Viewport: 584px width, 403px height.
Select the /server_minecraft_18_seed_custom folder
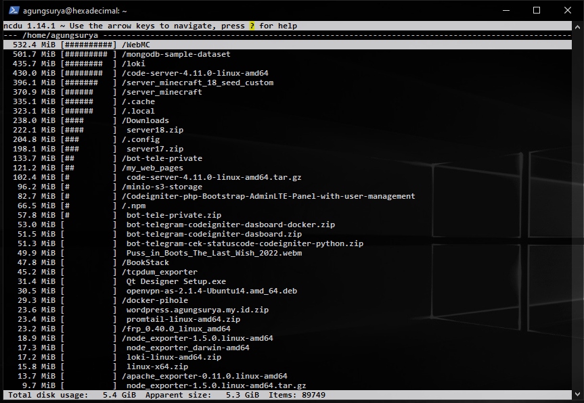pos(198,82)
